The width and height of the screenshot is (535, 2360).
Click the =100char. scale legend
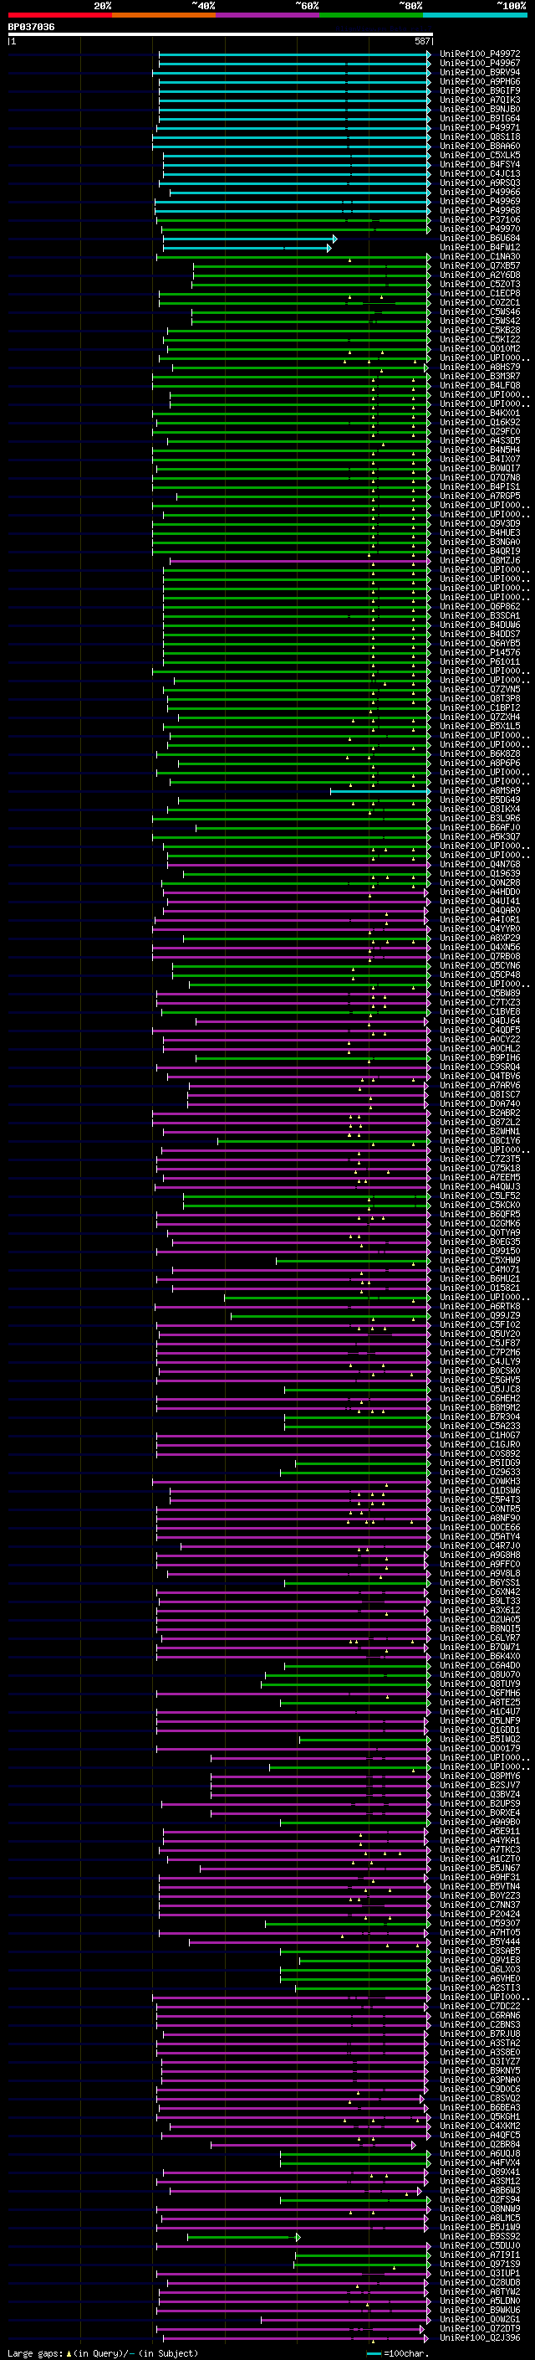point(398,2353)
